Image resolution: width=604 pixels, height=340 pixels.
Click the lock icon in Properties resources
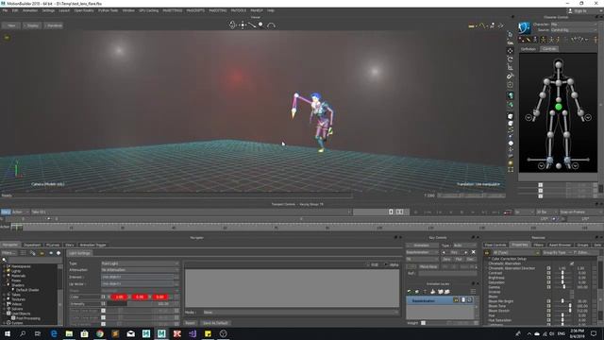[487, 253]
